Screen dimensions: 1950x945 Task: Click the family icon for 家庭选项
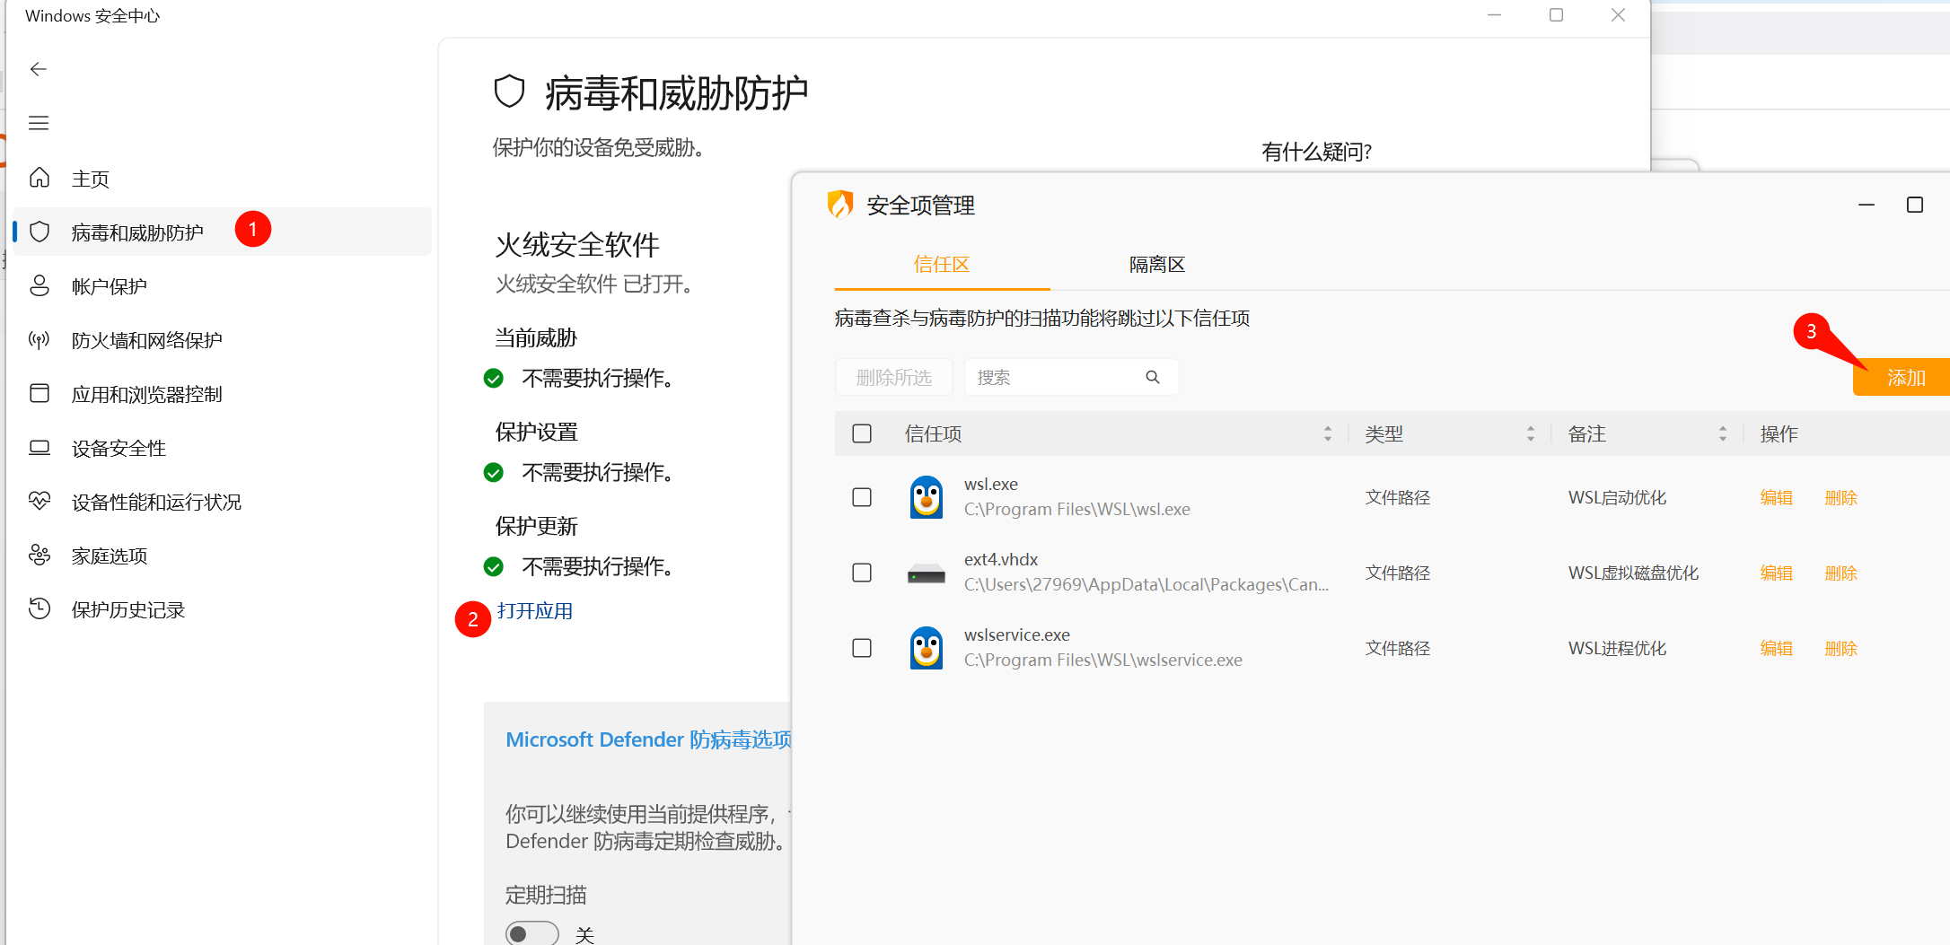click(40, 555)
